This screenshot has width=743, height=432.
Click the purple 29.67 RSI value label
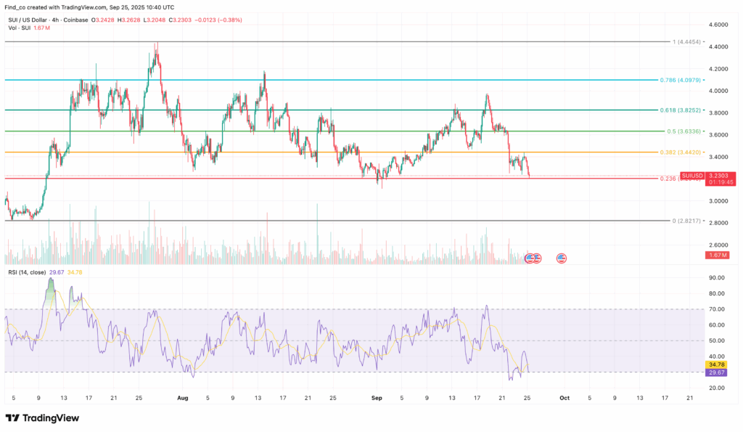click(x=715, y=372)
